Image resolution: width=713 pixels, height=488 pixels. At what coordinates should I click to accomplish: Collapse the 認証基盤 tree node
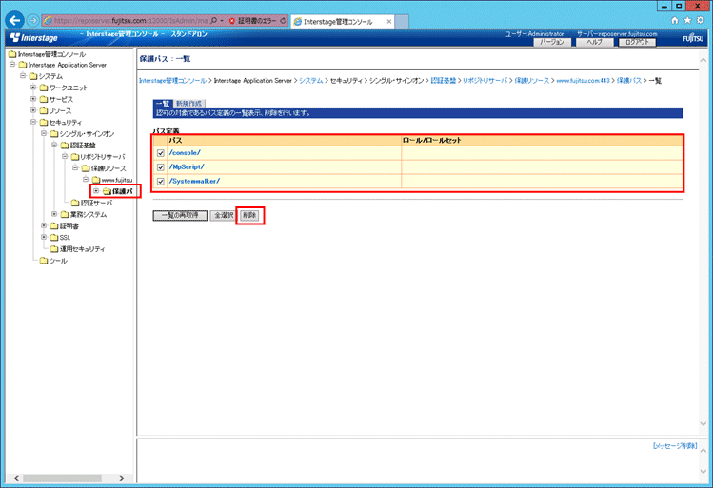point(54,145)
